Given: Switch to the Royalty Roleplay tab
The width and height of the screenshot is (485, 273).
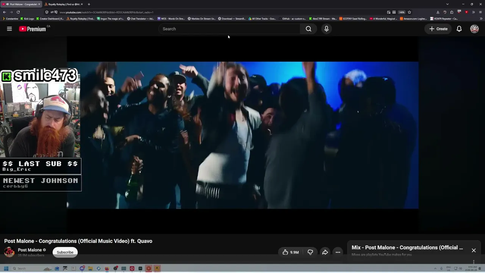Looking at the screenshot, I should point(63,4).
